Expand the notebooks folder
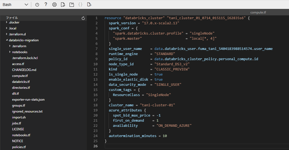 pos(10,52)
